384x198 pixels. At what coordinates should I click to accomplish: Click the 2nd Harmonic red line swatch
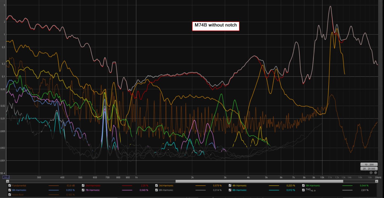pyautogui.click(x=127, y=186)
